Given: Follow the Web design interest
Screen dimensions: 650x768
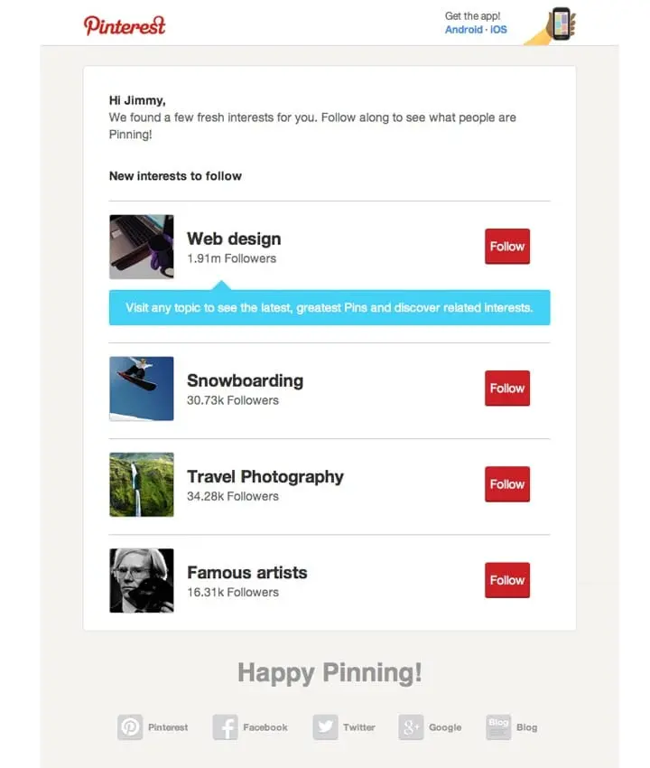Looking at the screenshot, I should tap(506, 246).
